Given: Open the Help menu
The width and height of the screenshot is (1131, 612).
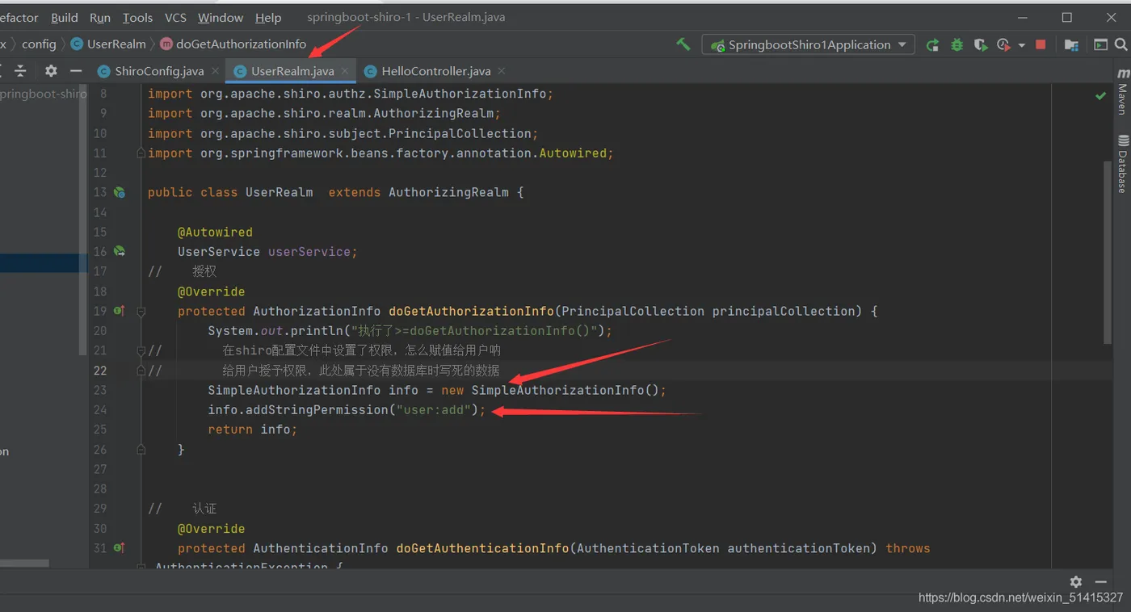Looking at the screenshot, I should [268, 17].
